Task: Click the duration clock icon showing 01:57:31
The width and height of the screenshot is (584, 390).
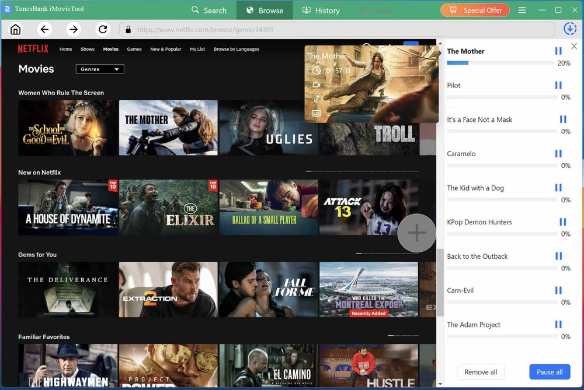Action: coord(317,71)
